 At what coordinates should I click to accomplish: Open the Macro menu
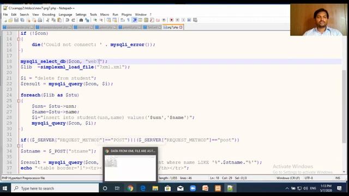point(105,15)
